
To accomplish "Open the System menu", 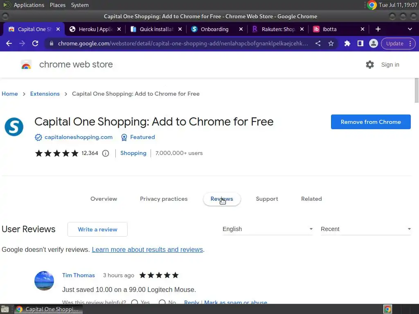I will pyautogui.click(x=80, y=5).
